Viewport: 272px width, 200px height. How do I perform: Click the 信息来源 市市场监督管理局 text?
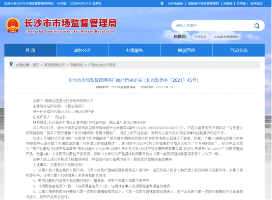(116, 87)
